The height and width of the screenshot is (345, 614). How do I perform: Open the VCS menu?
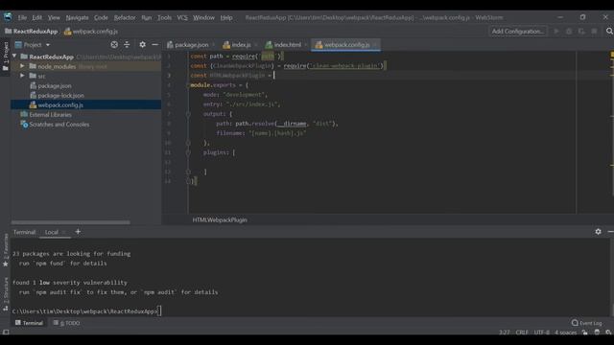[182, 17]
